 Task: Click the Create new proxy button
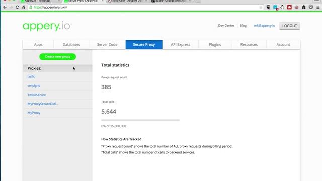[58, 57]
